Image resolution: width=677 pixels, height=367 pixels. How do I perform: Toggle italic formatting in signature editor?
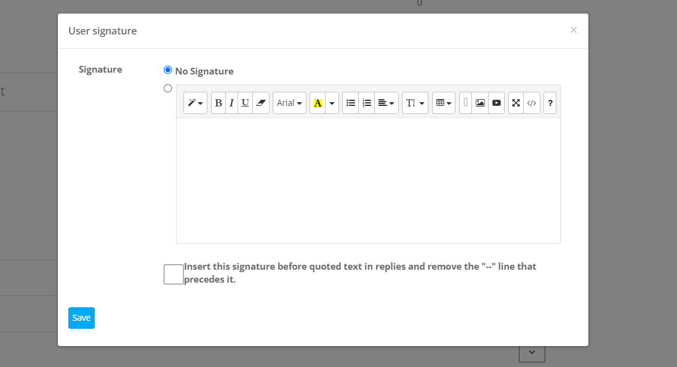coord(231,103)
